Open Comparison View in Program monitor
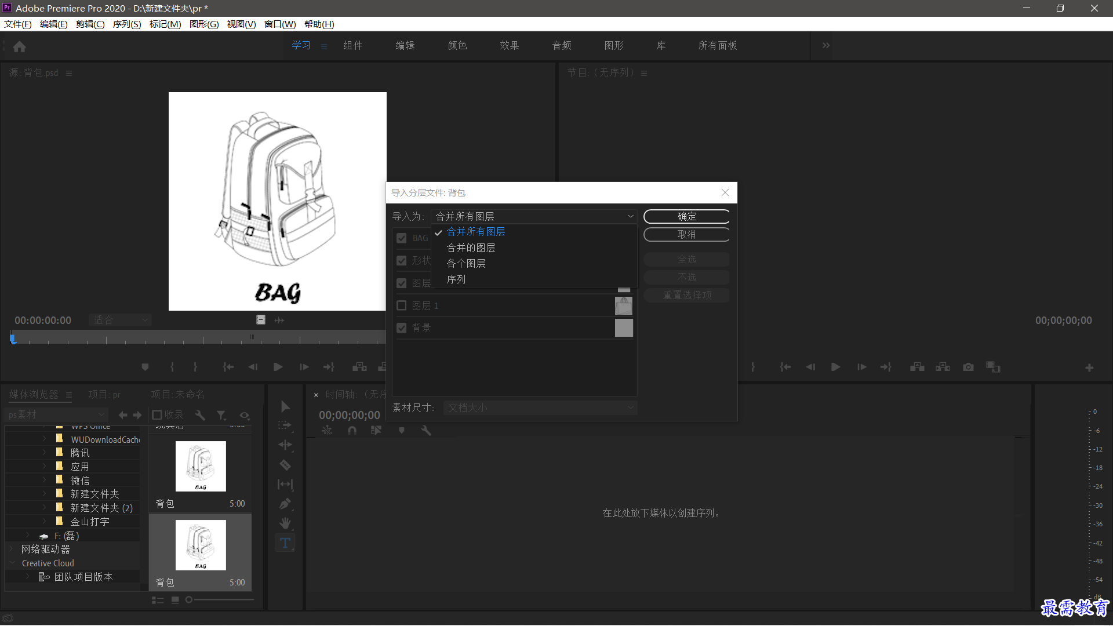 (x=993, y=367)
